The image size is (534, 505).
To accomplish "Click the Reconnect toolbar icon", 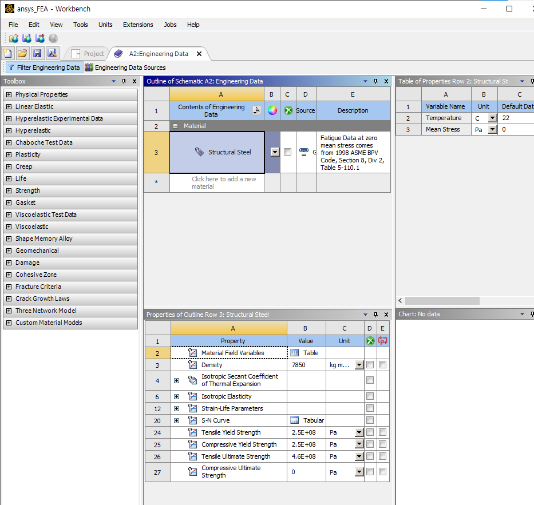I will [27, 38].
